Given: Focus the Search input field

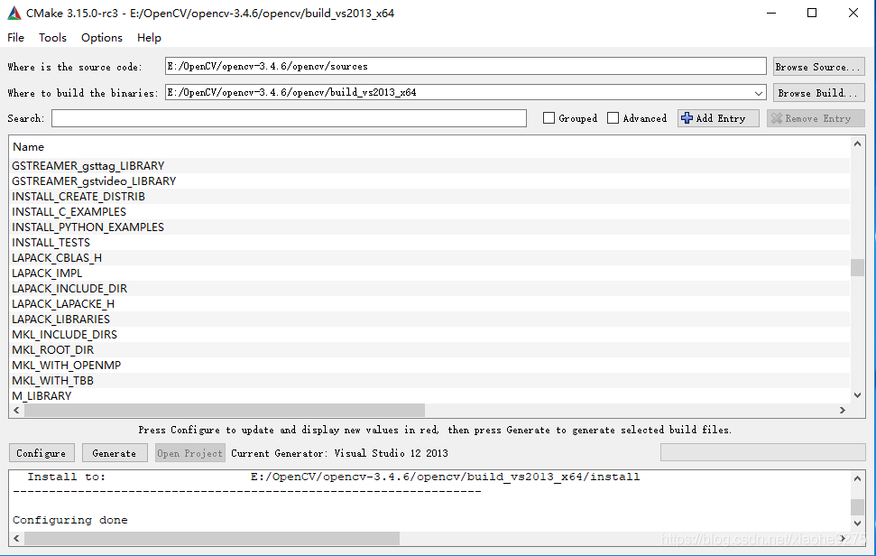Looking at the screenshot, I should tap(289, 118).
